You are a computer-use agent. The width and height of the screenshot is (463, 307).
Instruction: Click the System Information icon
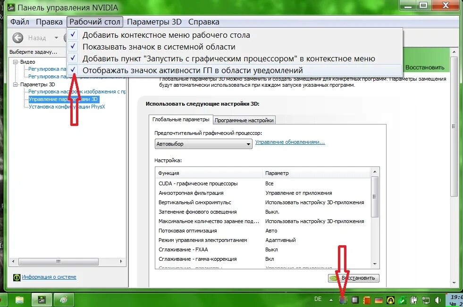click(x=17, y=277)
